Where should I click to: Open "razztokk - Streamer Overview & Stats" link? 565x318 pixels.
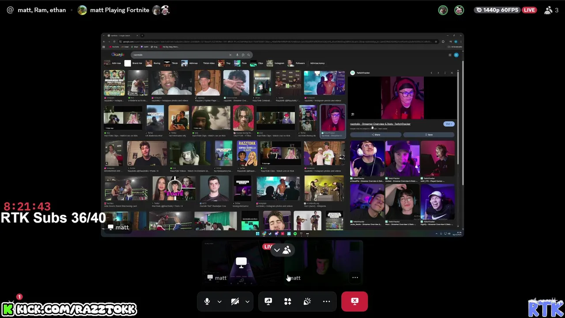[380, 124]
